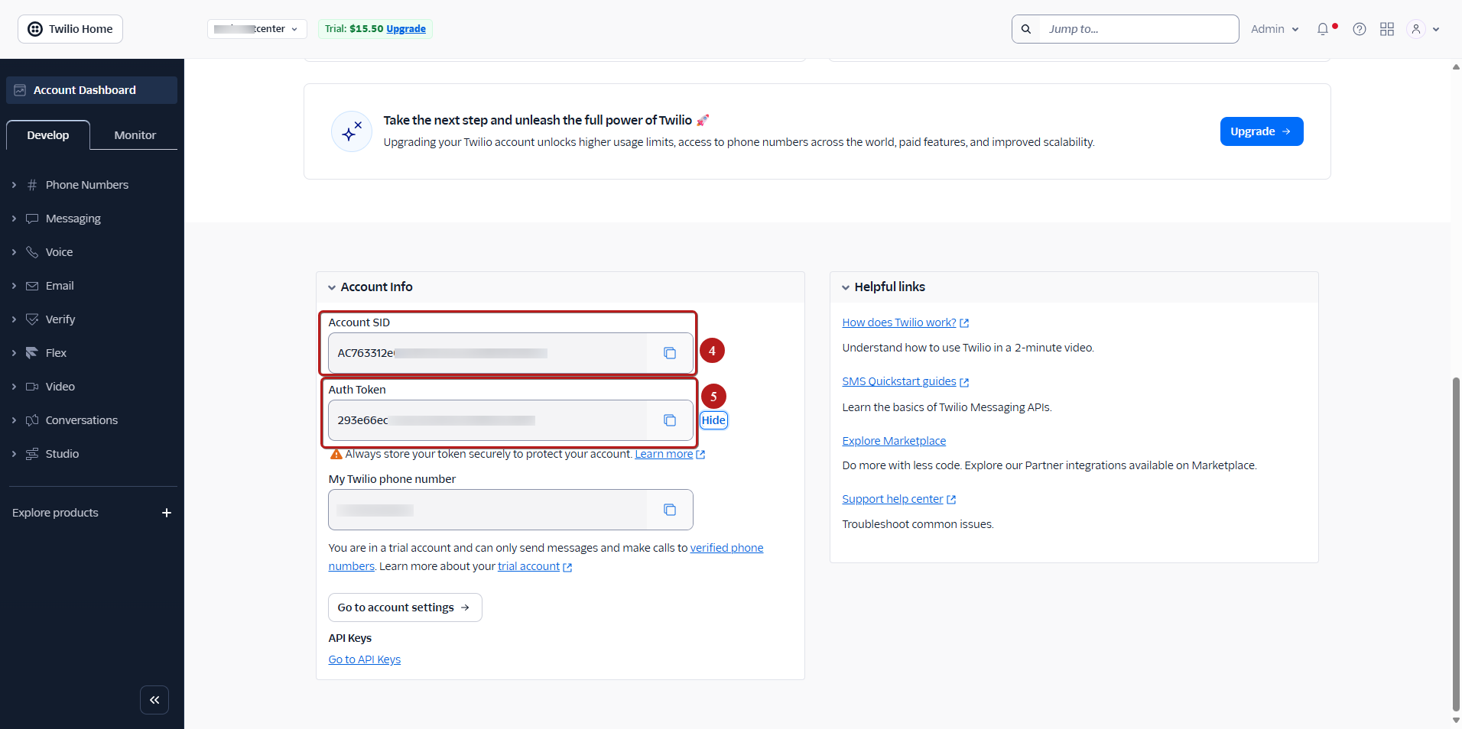Follow the Upgrade link in trial banner
The image size is (1462, 729).
[x=406, y=29]
